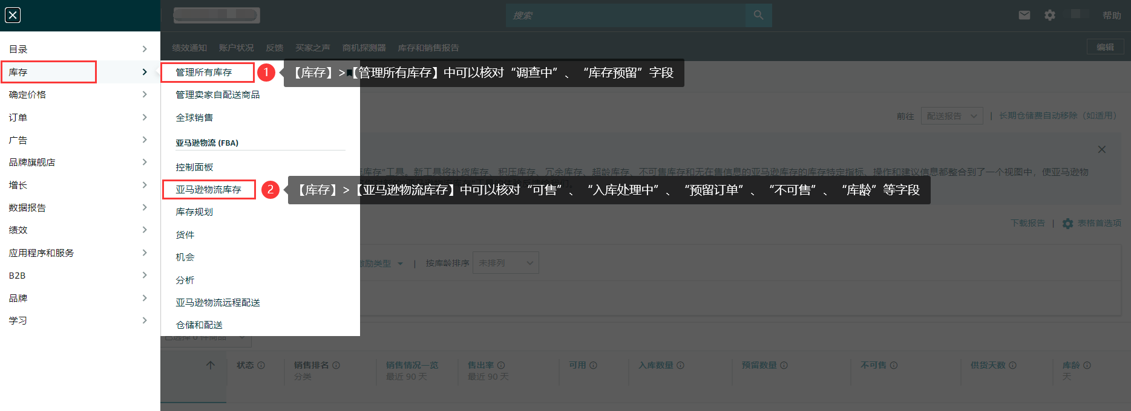Screen dimensions: 1131x411
Task: Select 亚马逊物流库存 menu entry
Action: click(208, 190)
